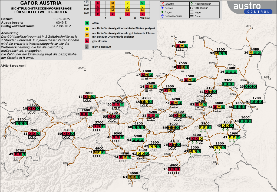
Task: Click the Regenschauer legend symbol
Action: click(x=192, y=4)
